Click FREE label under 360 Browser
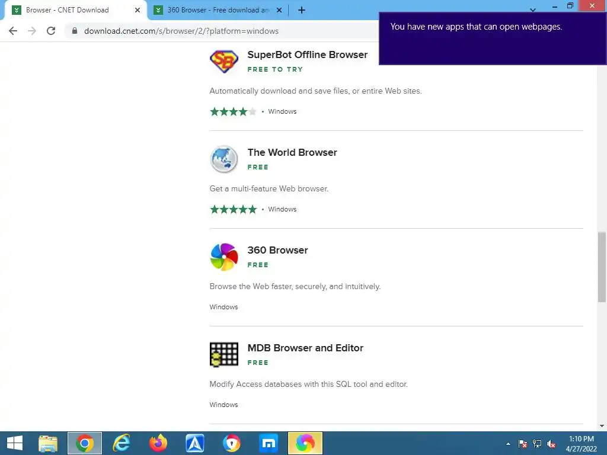607x455 pixels. pyautogui.click(x=258, y=265)
